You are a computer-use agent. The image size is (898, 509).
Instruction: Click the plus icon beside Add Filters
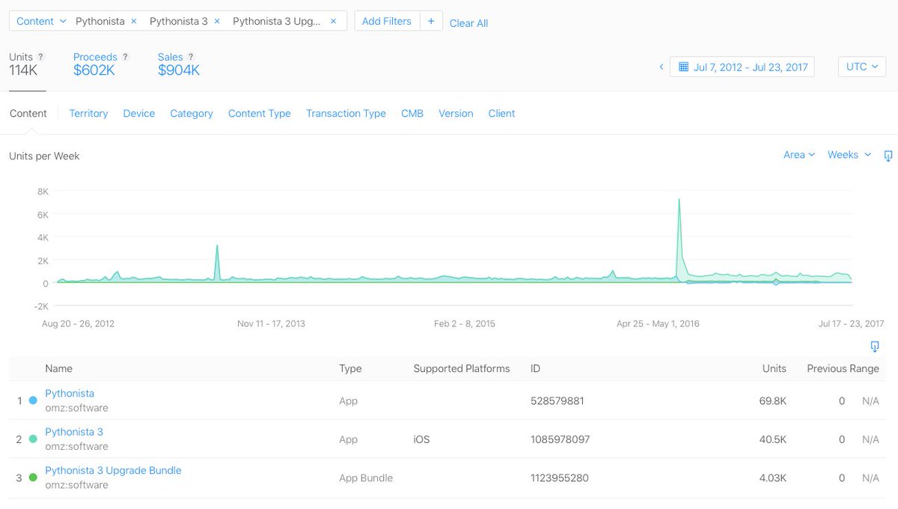pos(431,21)
